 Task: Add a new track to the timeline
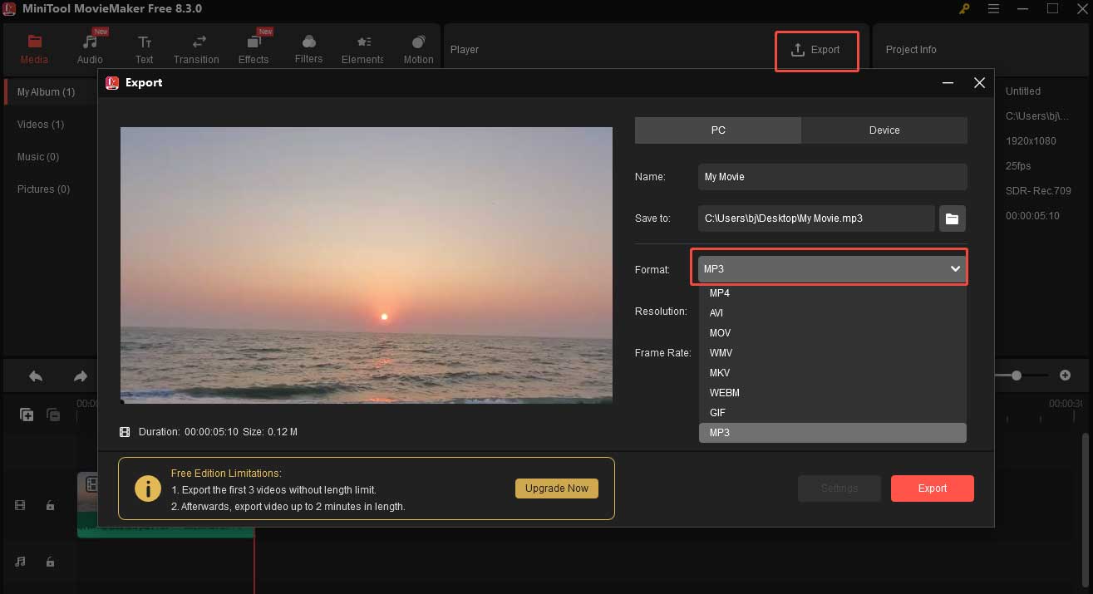27,415
